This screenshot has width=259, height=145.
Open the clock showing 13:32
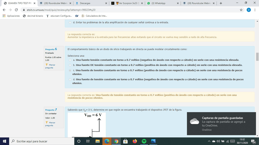(242, 141)
